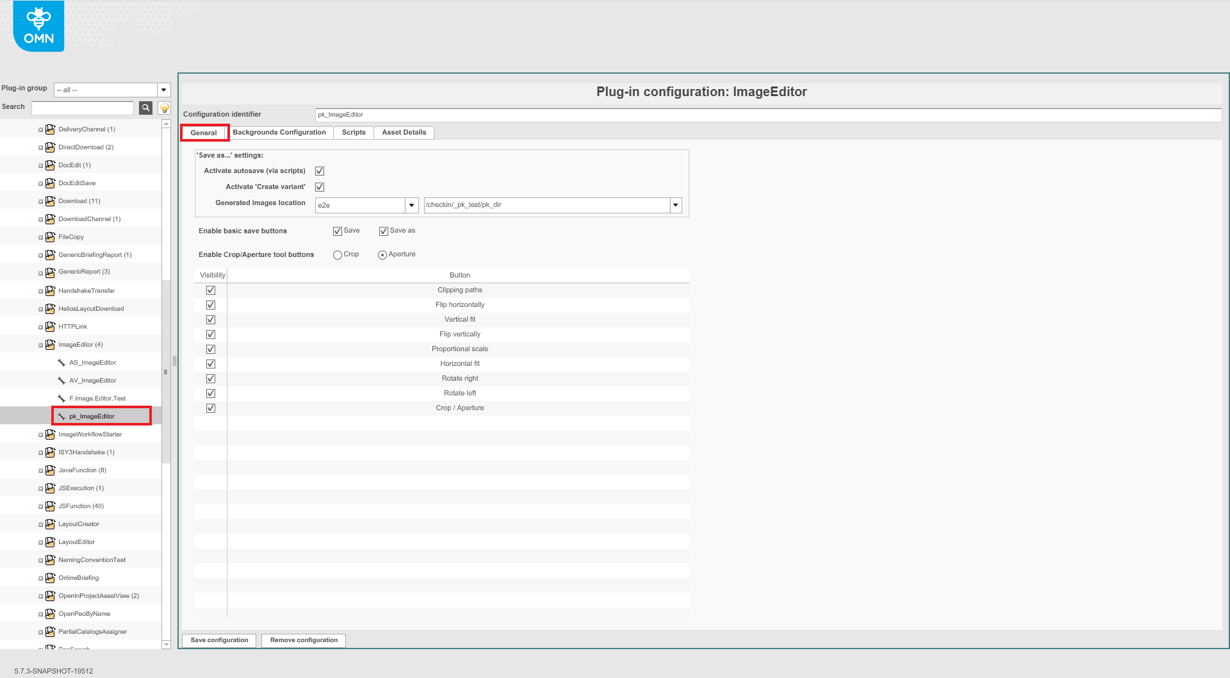Open the Scripts tab
This screenshot has width=1230, height=678.
coord(353,133)
